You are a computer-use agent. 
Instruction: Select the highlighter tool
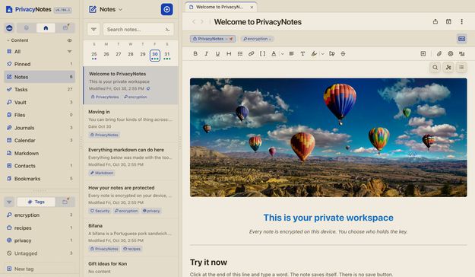click(314, 54)
